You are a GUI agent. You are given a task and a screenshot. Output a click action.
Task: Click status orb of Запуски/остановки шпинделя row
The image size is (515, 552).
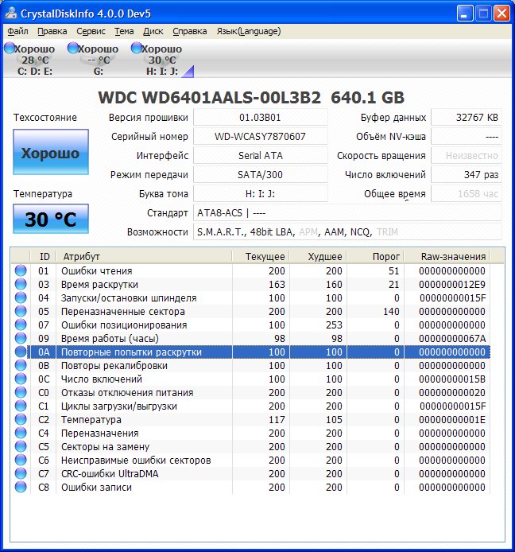(21, 297)
